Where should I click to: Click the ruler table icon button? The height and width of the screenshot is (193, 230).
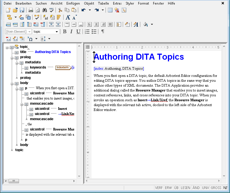[88, 47]
